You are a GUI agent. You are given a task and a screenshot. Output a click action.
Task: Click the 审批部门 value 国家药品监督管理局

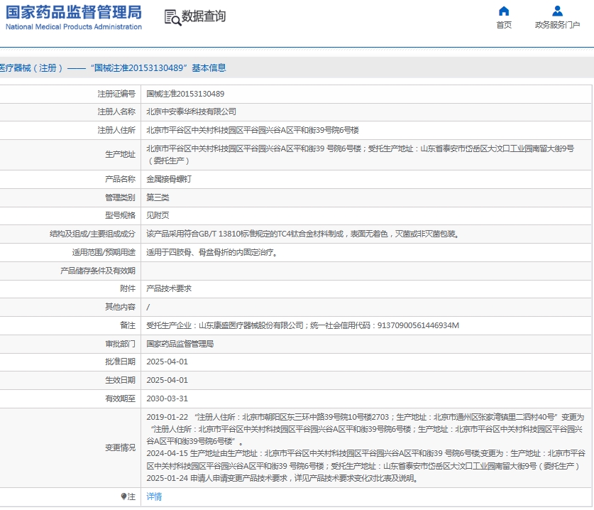coord(180,344)
